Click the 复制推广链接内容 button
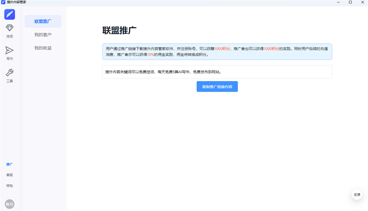The image size is (368, 211). pos(217,87)
